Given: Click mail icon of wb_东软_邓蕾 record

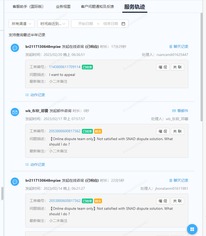Looking at the screenshot, I should coord(15,112).
